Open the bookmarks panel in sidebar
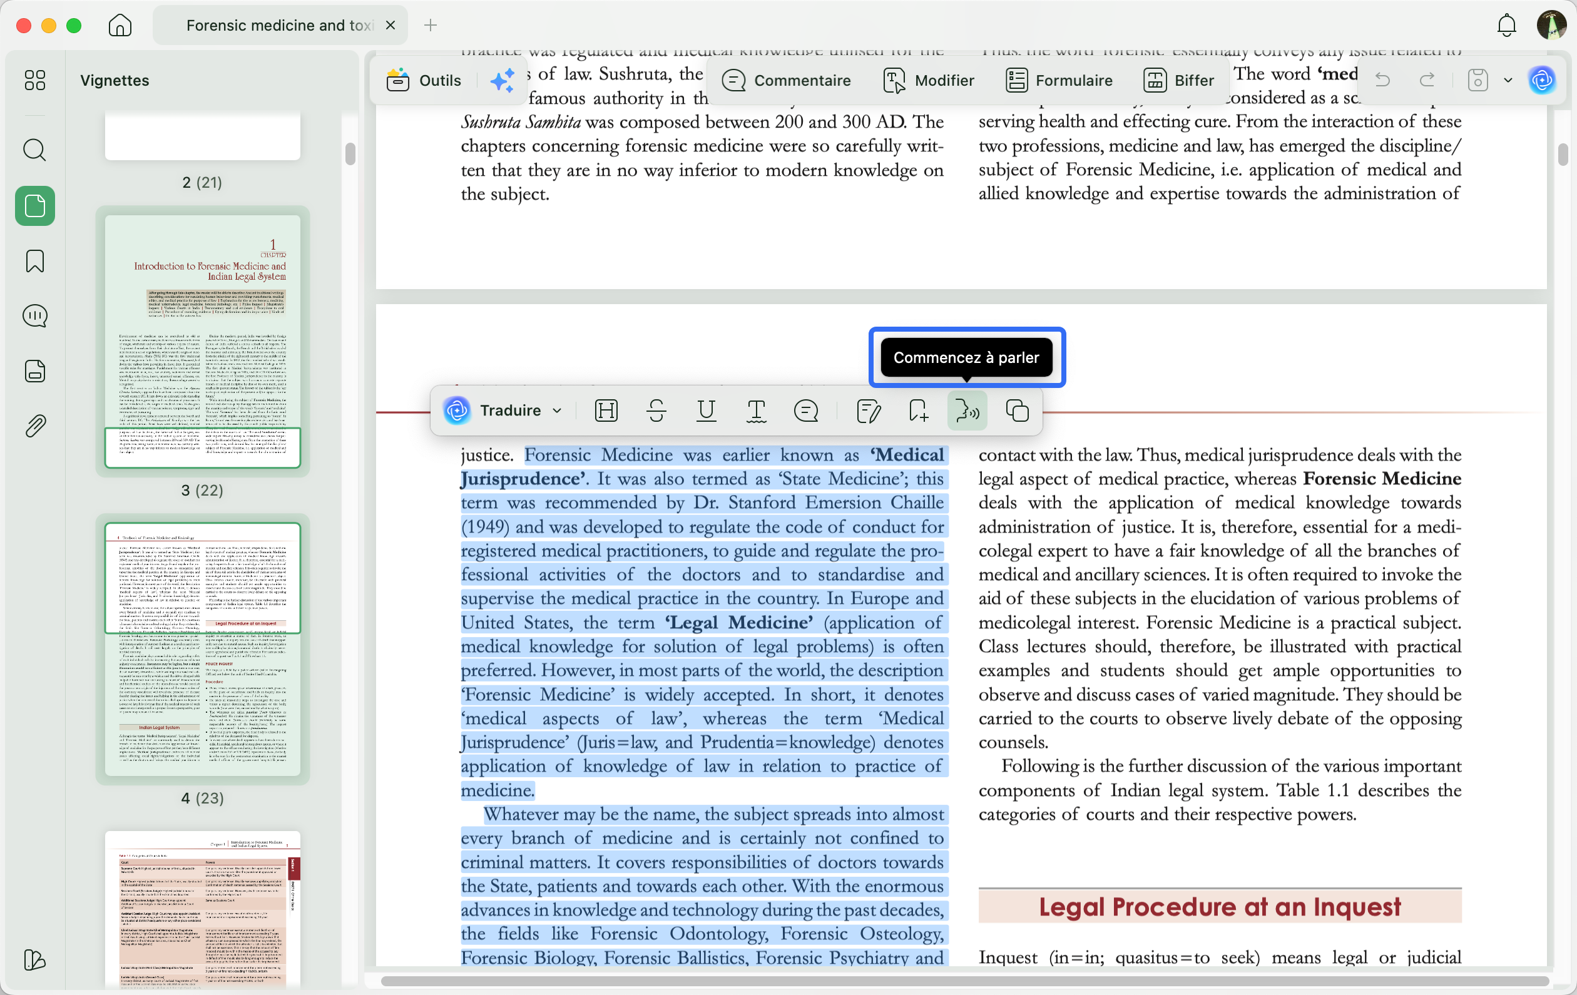The image size is (1577, 995). coord(34,262)
